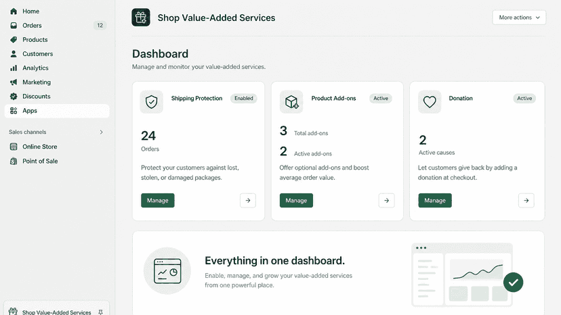Click the green checkmark circle in banner
The height and width of the screenshot is (315, 561).
click(513, 282)
